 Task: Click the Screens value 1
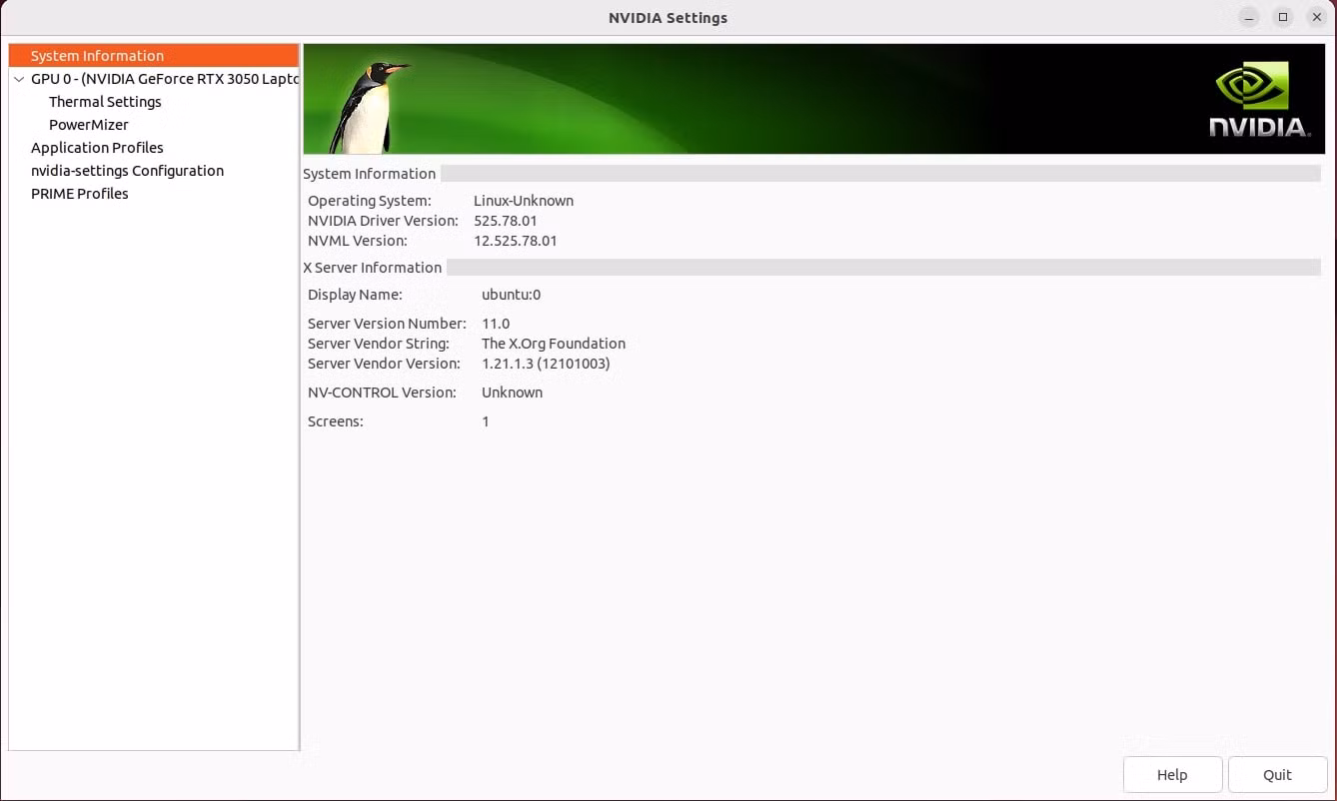pos(486,421)
